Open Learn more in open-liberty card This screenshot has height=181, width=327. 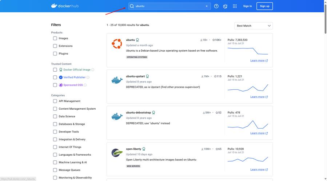[x=259, y=169]
